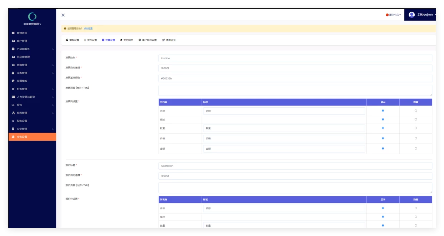Viewport: 444px width, 236px height.
Task: Expand the 产品和服务 sidebar submenu
Action: pos(32,49)
